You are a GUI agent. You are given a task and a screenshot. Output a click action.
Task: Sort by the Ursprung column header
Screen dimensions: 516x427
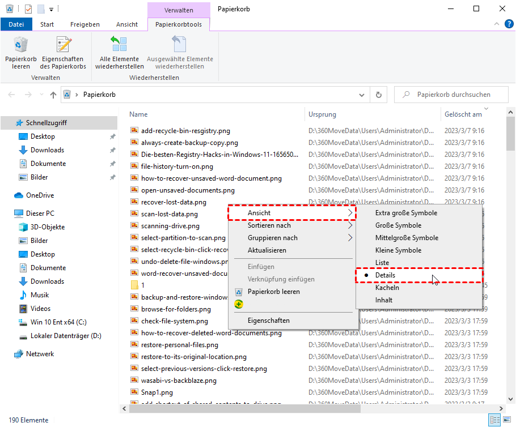click(x=322, y=114)
